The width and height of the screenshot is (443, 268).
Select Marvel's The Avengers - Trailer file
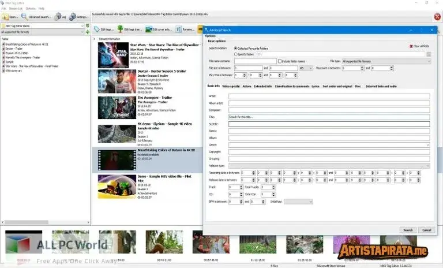pos(22,57)
